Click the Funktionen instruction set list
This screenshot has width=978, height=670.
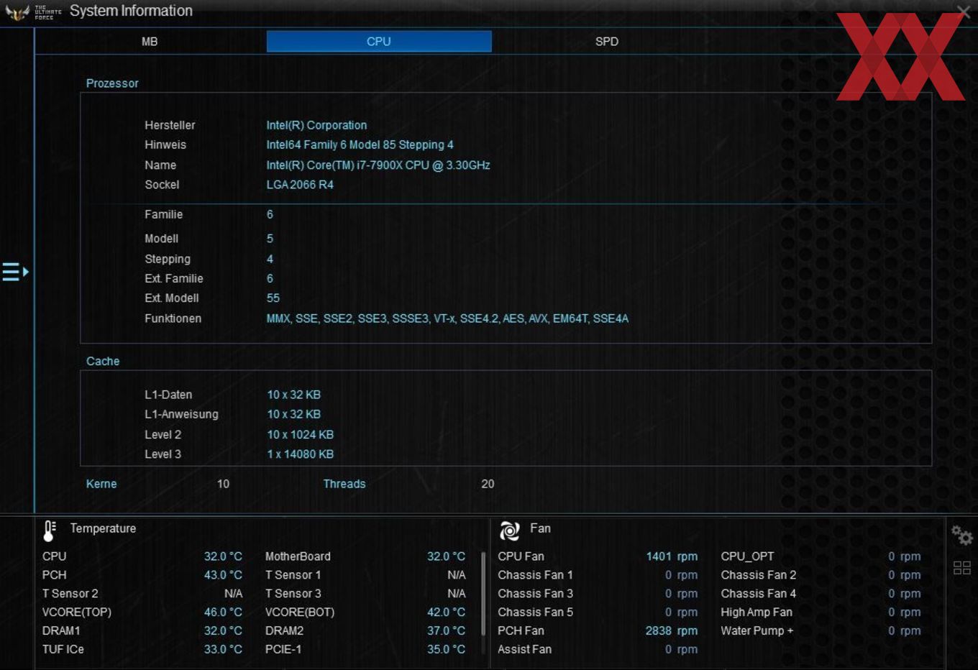point(447,318)
